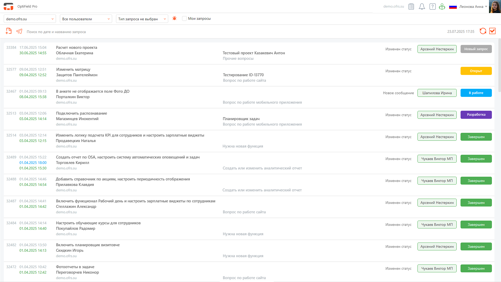Image resolution: width=501 pixels, height=282 pixels.
Task: Enable the Мои запросы checkbox
Action: (184, 19)
